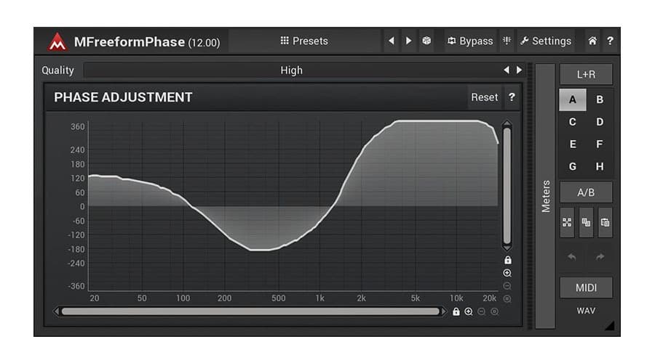Open the help question mark in title bar
Viewport: 655px width, 363px height.
click(611, 41)
